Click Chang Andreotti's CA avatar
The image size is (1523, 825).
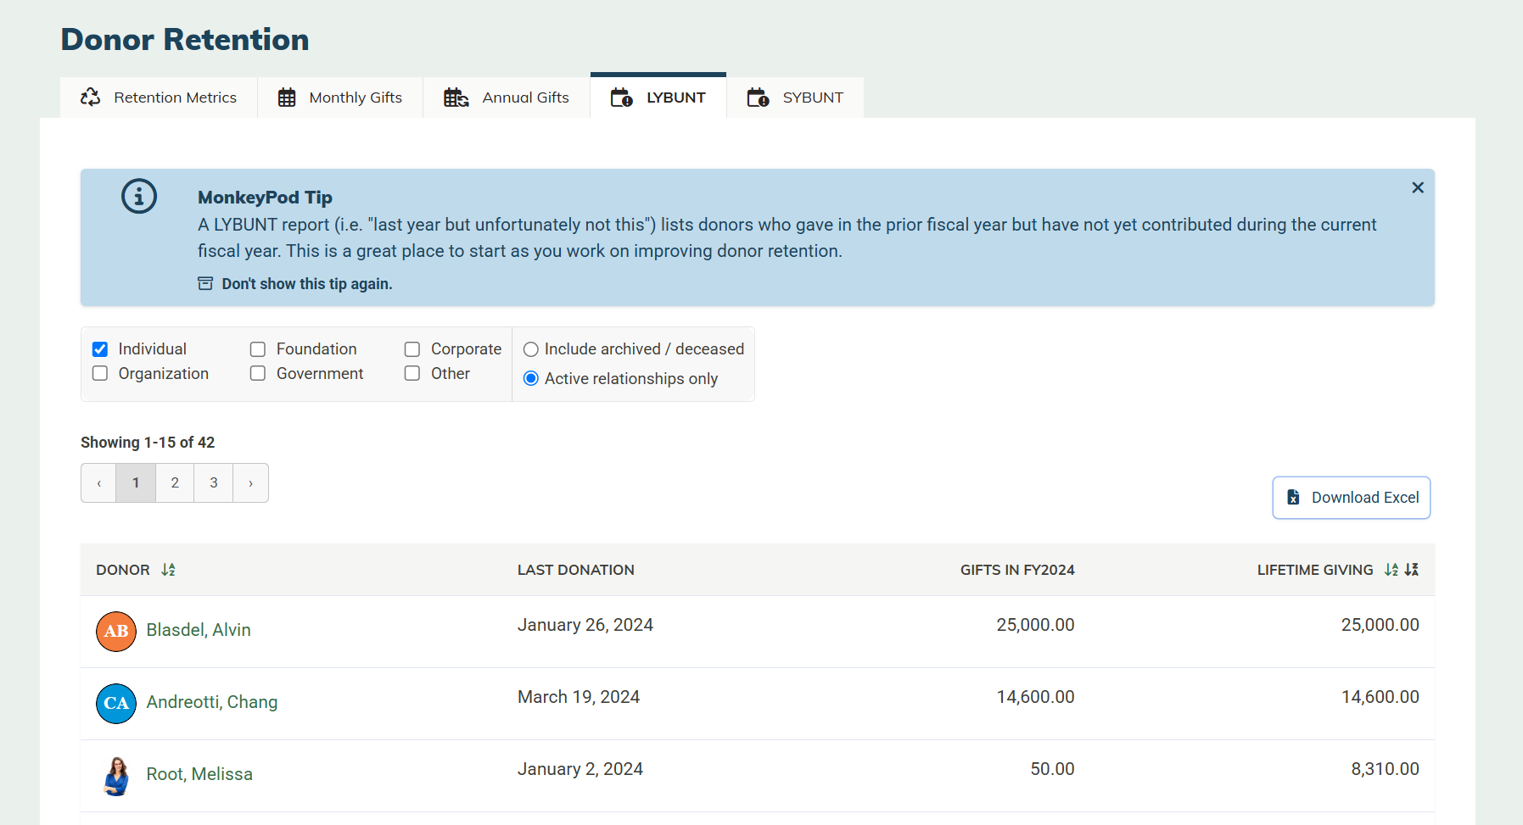[116, 703]
